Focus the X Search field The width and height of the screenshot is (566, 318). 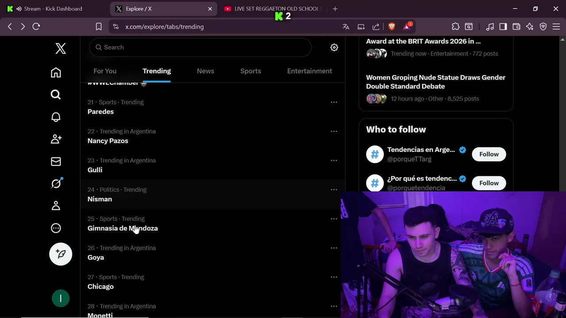tap(200, 47)
